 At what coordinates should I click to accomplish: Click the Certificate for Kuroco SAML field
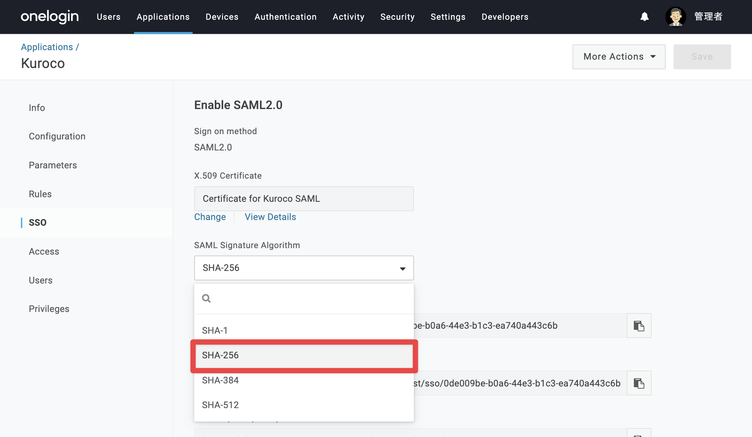click(x=304, y=199)
